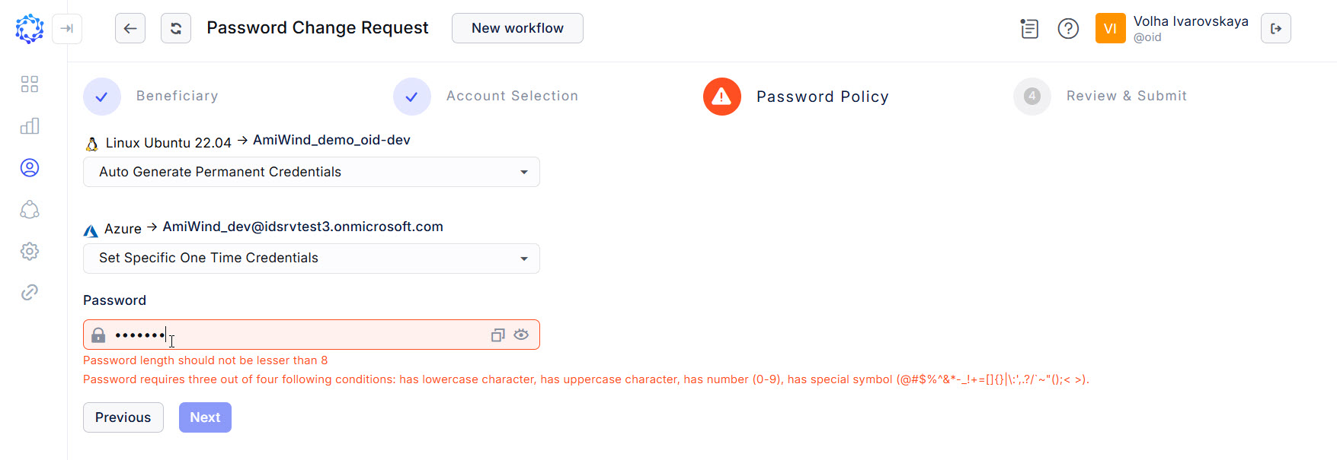Click the link icon in the sidebar
The height and width of the screenshot is (460, 1337).
pos(29,292)
